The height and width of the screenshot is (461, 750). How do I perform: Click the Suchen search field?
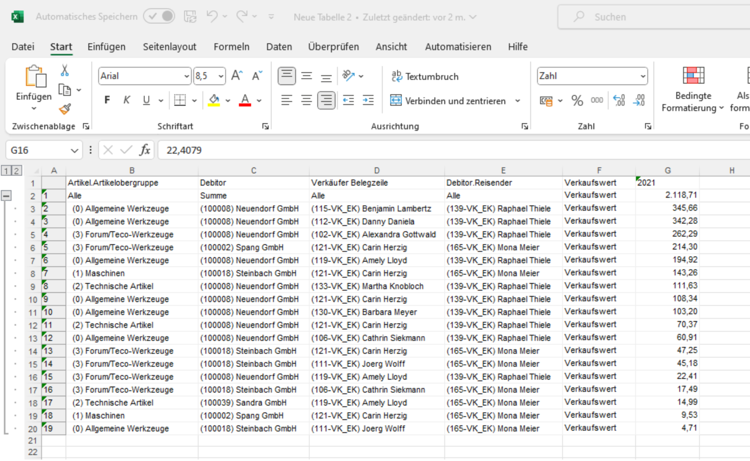(654, 17)
